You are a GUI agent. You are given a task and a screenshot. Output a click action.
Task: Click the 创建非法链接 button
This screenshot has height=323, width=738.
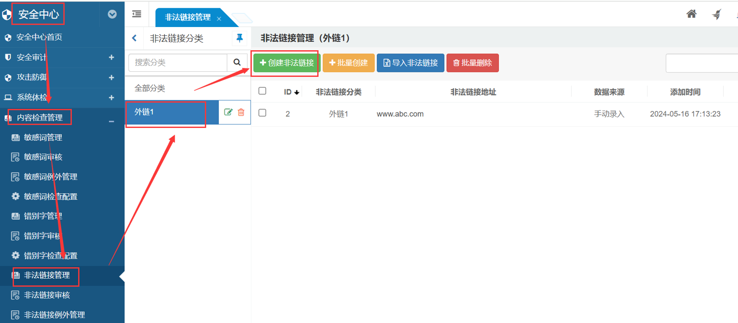[287, 63]
